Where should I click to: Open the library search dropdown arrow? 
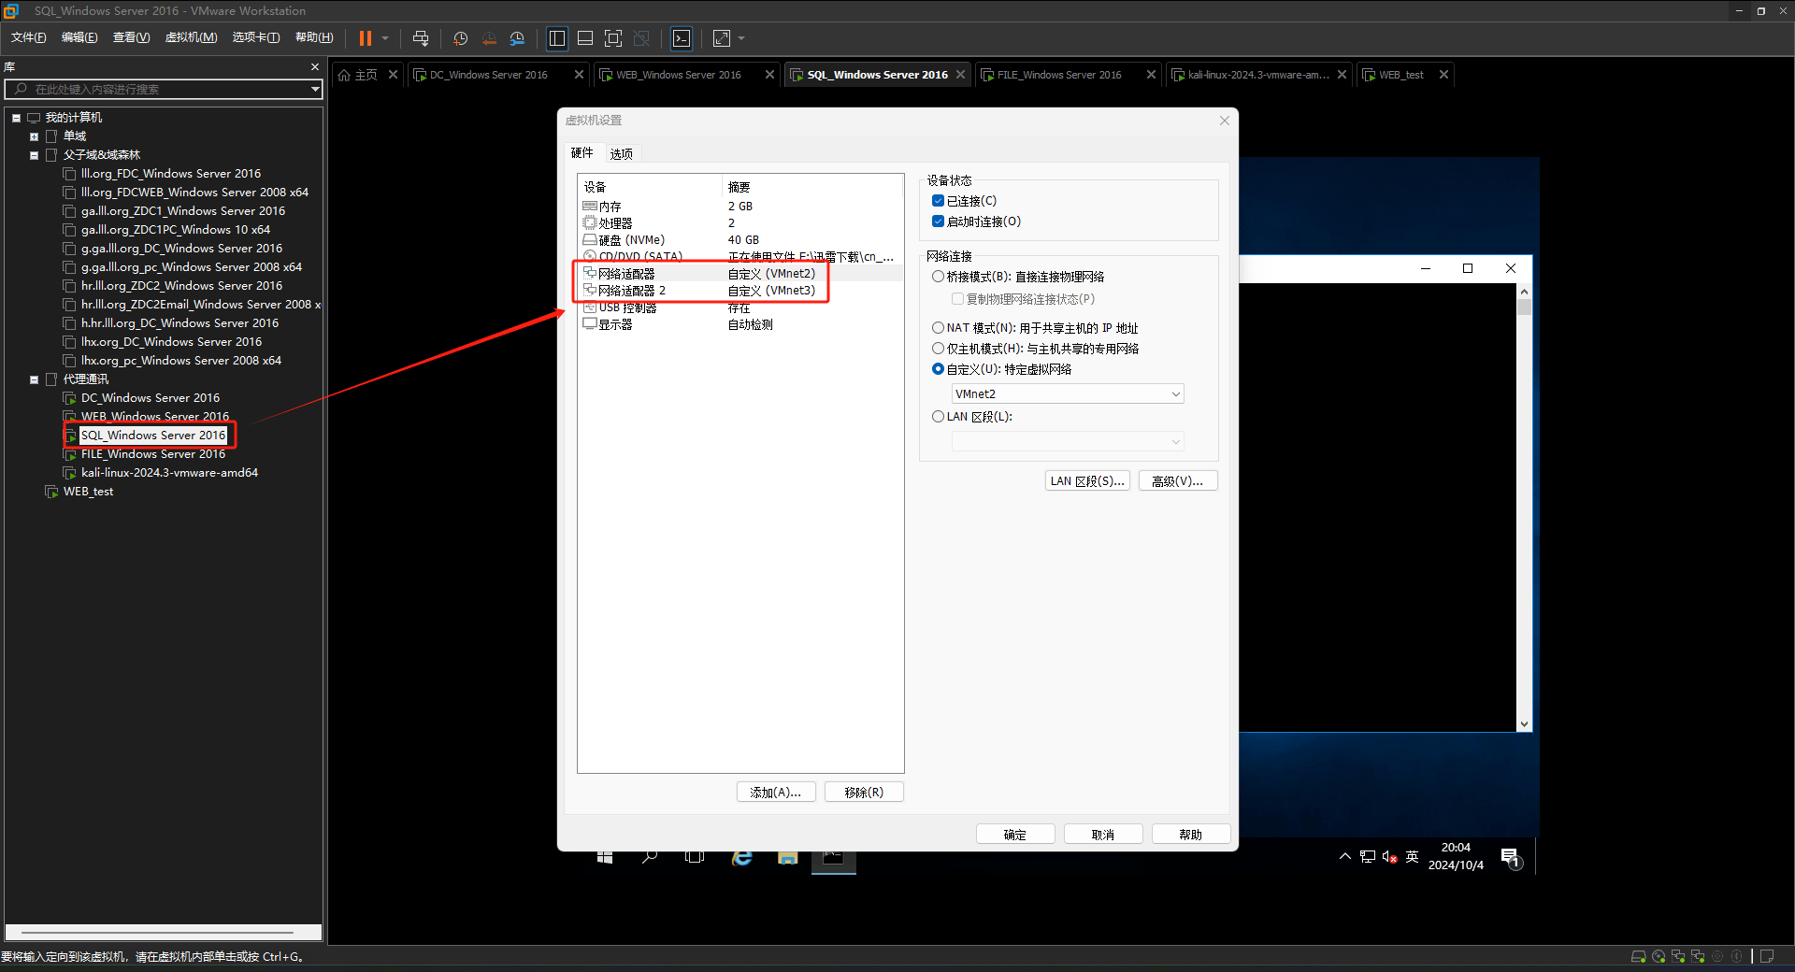point(315,89)
